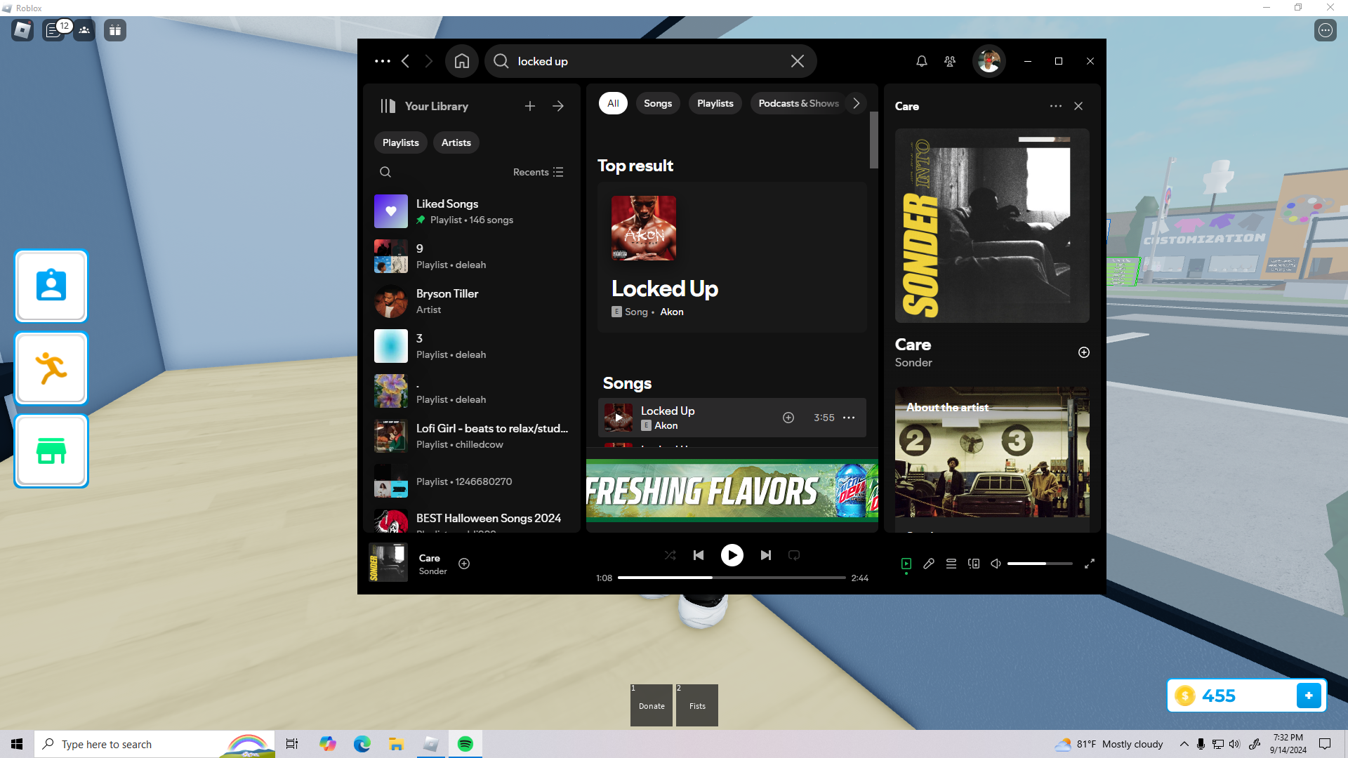Adjust the volume slider
Screen dimensions: 1348x758
[1039, 564]
